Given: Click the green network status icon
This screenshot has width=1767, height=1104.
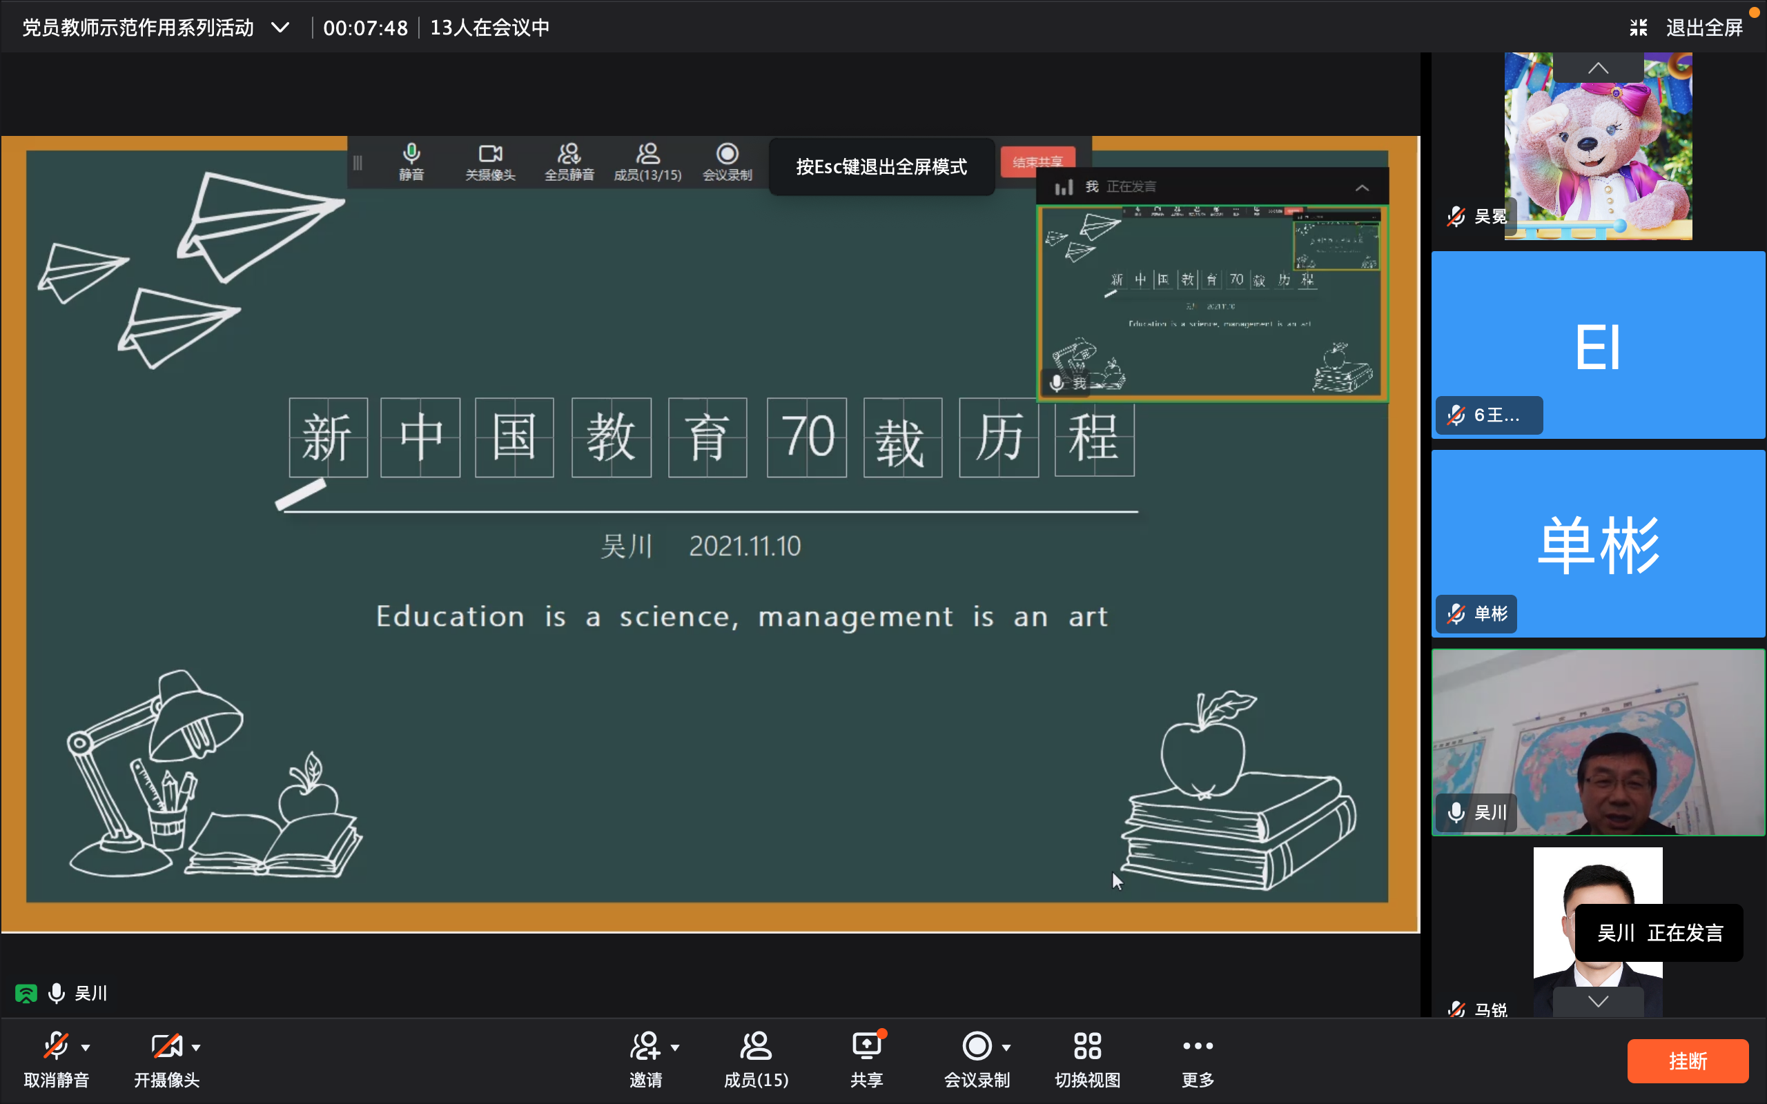Looking at the screenshot, I should tap(26, 993).
